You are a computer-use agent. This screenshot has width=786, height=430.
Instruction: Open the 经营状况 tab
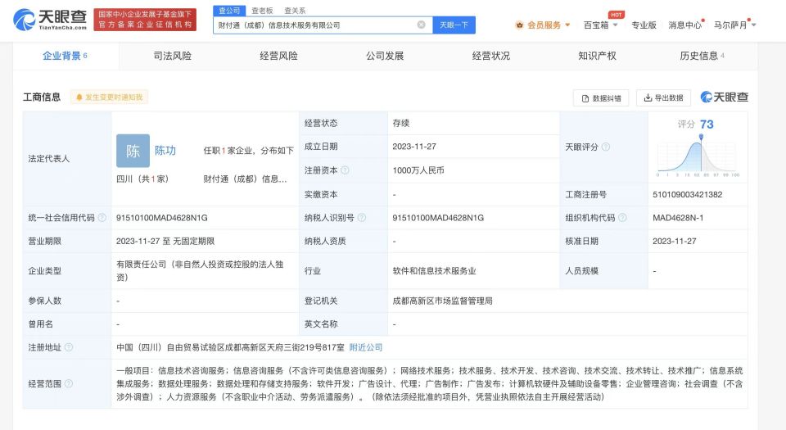[x=491, y=56]
